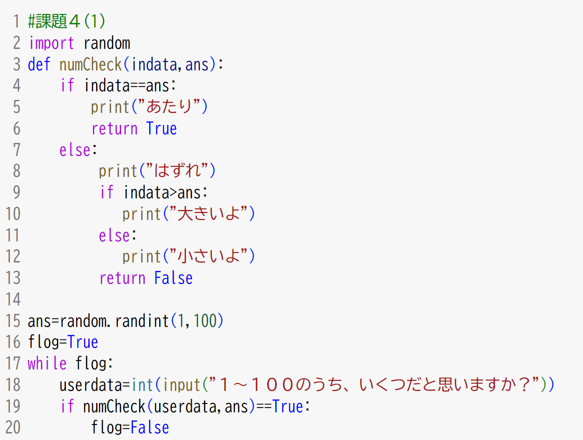Click the else keyword on line 7
583x440 pixels.
point(75,149)
